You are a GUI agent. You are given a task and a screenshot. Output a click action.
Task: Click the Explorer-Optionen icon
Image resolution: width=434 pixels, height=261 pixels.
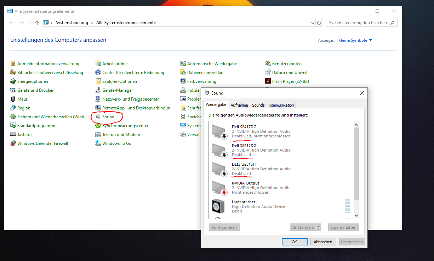(x=98, y=81)
